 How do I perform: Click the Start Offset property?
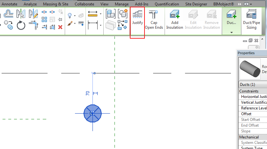click(x=253, y=120)
